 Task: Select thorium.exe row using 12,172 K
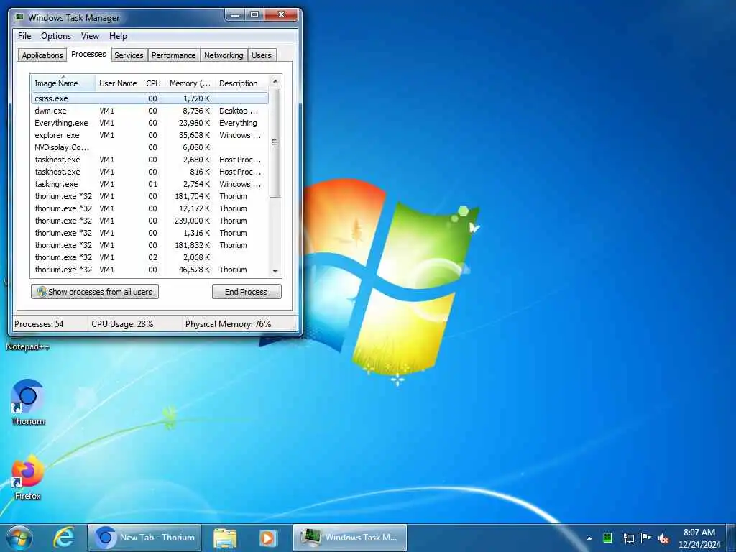[149, 208]
